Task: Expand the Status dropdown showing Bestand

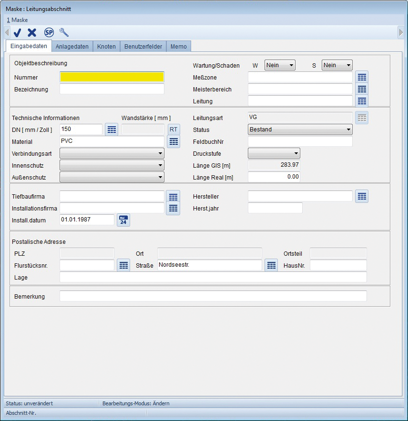Action: point(300,130)
